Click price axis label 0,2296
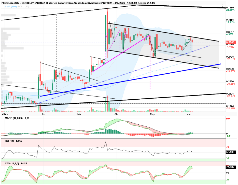Image resolution: width=238 pixels, height=185 pixels. point(230,81)
